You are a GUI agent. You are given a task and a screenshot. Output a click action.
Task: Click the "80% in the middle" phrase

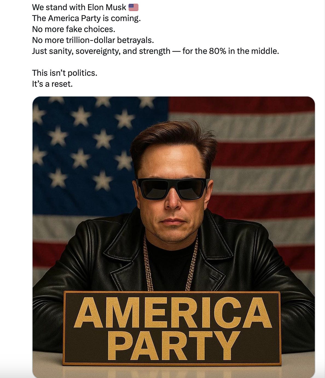point(244,51)
